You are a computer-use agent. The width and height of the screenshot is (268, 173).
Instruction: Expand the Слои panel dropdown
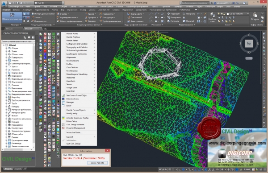pos(228,25)
